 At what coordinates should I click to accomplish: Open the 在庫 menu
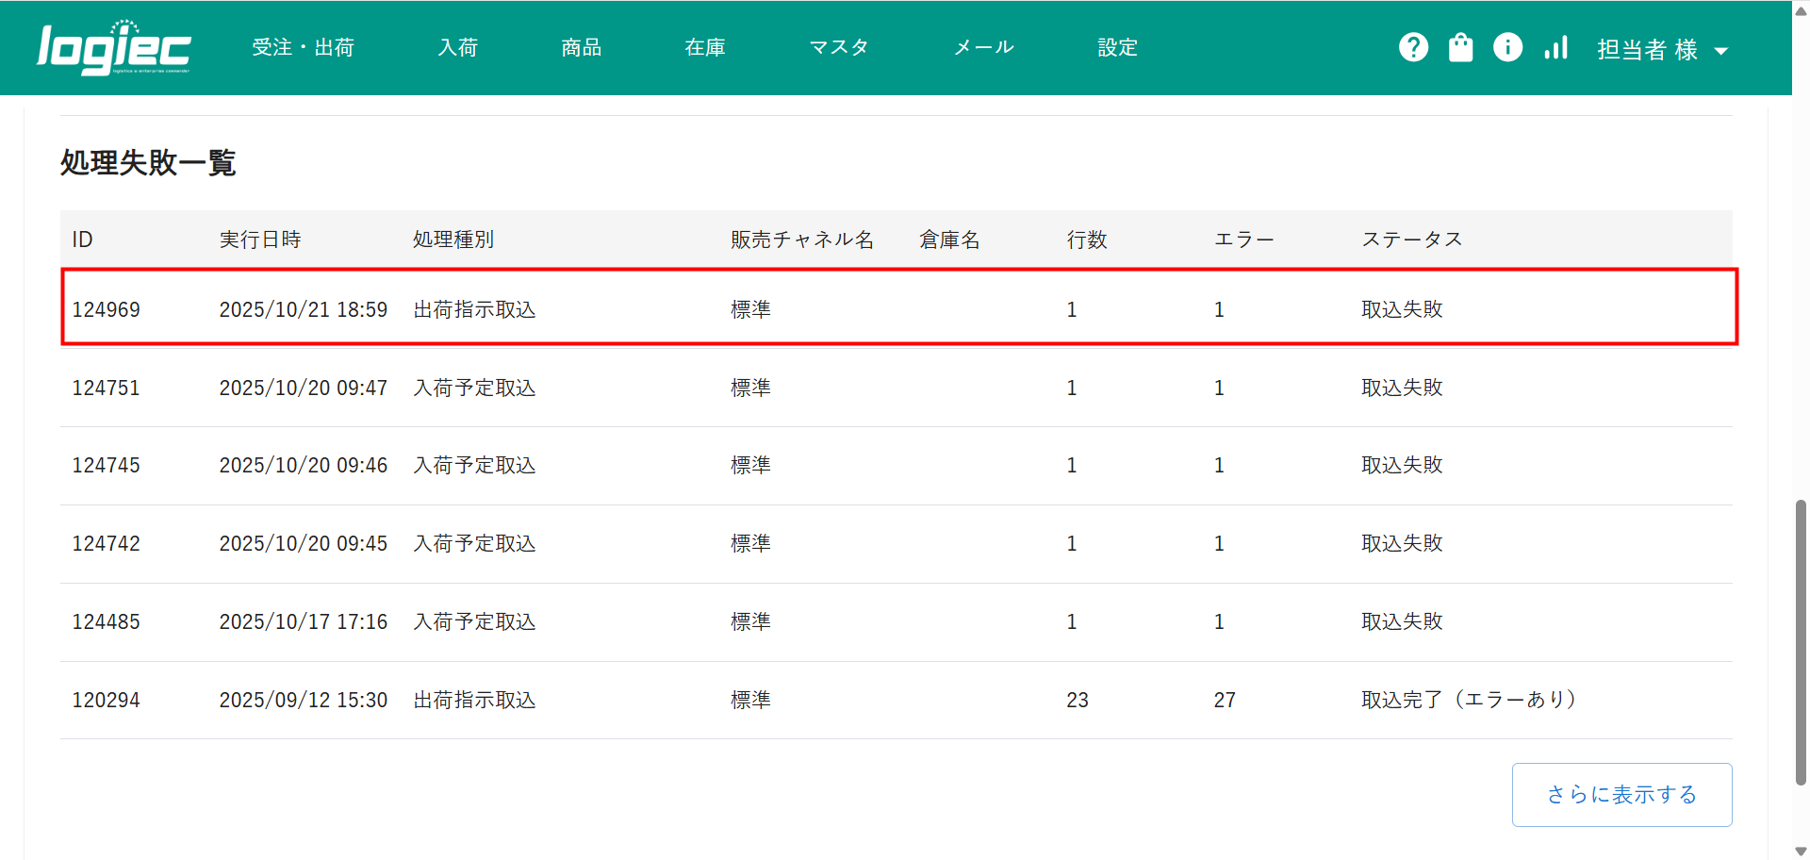click(705, 47)
